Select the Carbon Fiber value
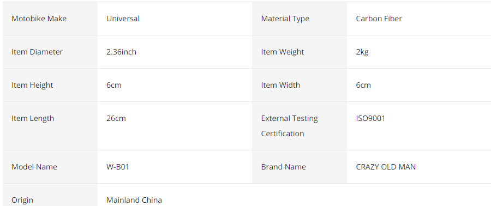The height and width of the screenshot is (206, 491). click(379, 19)
